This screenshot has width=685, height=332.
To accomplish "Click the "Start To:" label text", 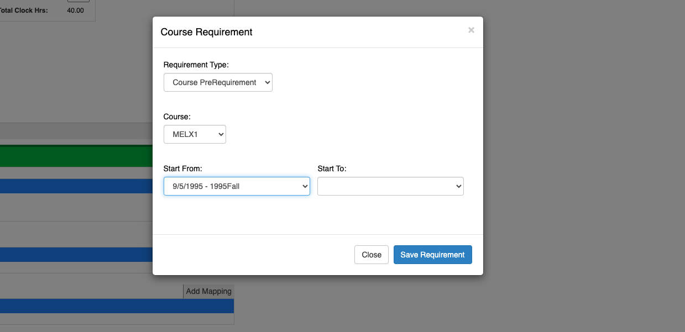I will pos(332,168).
